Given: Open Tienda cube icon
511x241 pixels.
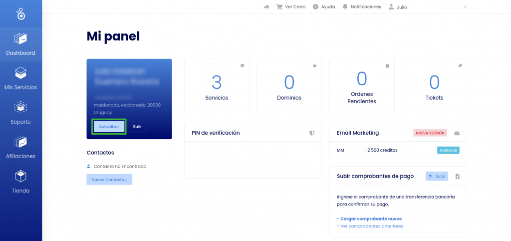Looking at the screenshot, I should (x=20, y=176).
